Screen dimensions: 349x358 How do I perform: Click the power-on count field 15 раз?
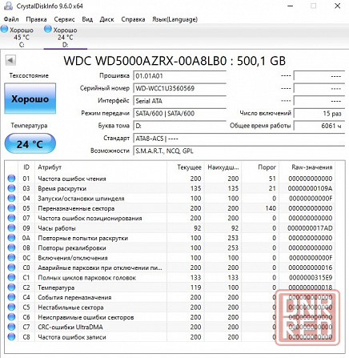(x=319, y=113)
